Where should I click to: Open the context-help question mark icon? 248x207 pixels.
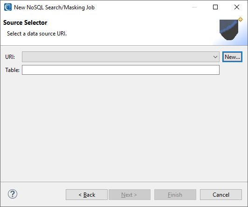click(13, 194)
